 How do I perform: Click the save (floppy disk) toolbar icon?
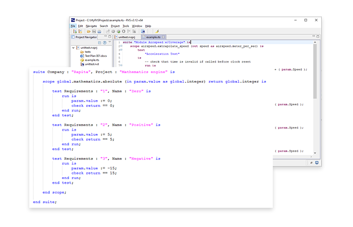[x=94, y=31]
